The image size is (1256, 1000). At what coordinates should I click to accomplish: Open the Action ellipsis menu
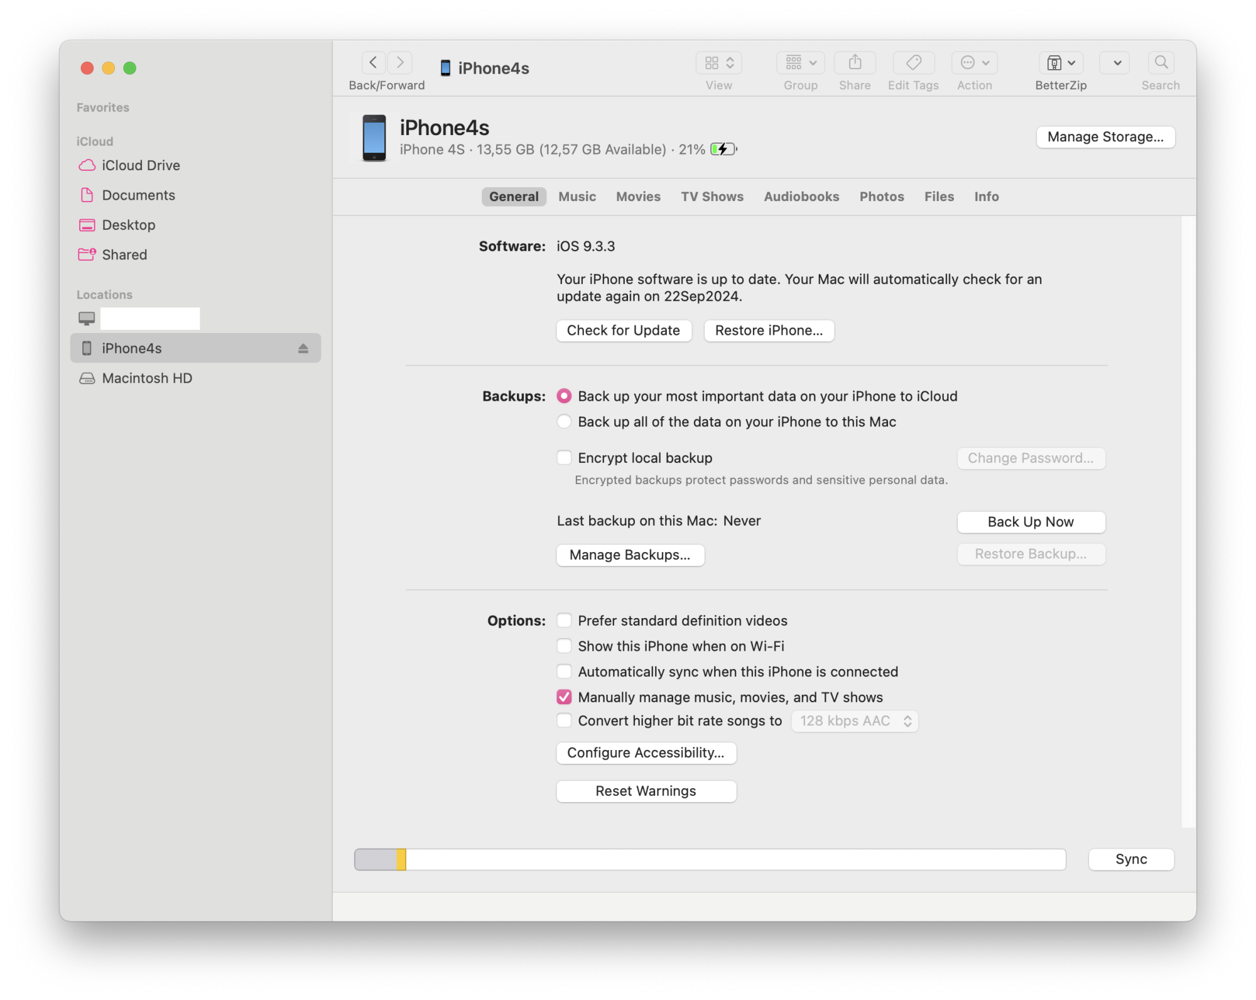pos(975,63)
